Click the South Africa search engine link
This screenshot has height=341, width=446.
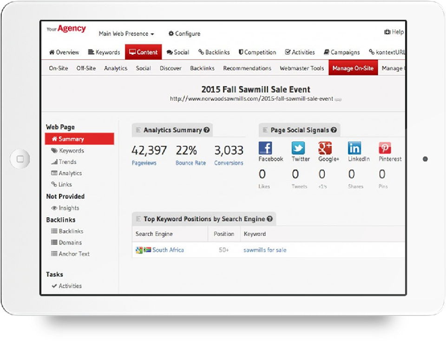click(168, 250)
